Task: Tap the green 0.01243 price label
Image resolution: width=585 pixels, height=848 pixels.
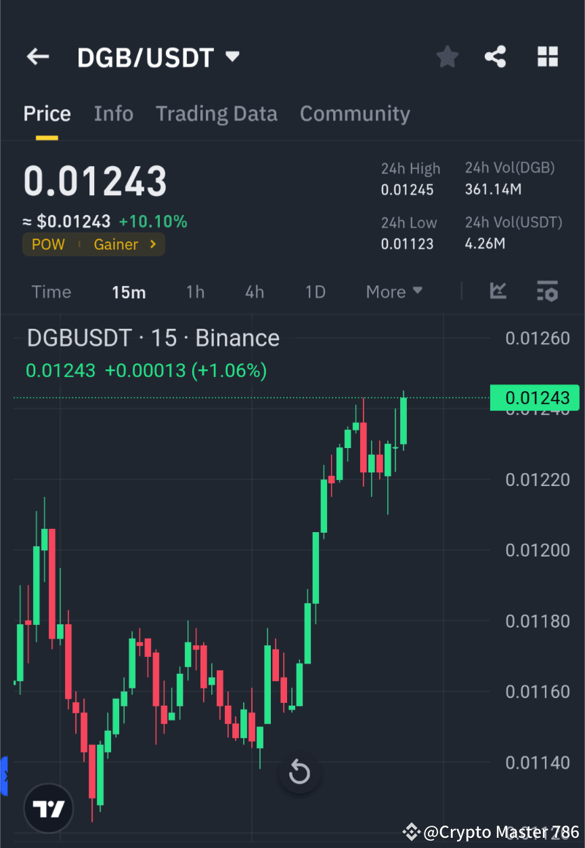Action: pyautogui.click(x=534, y=398)
